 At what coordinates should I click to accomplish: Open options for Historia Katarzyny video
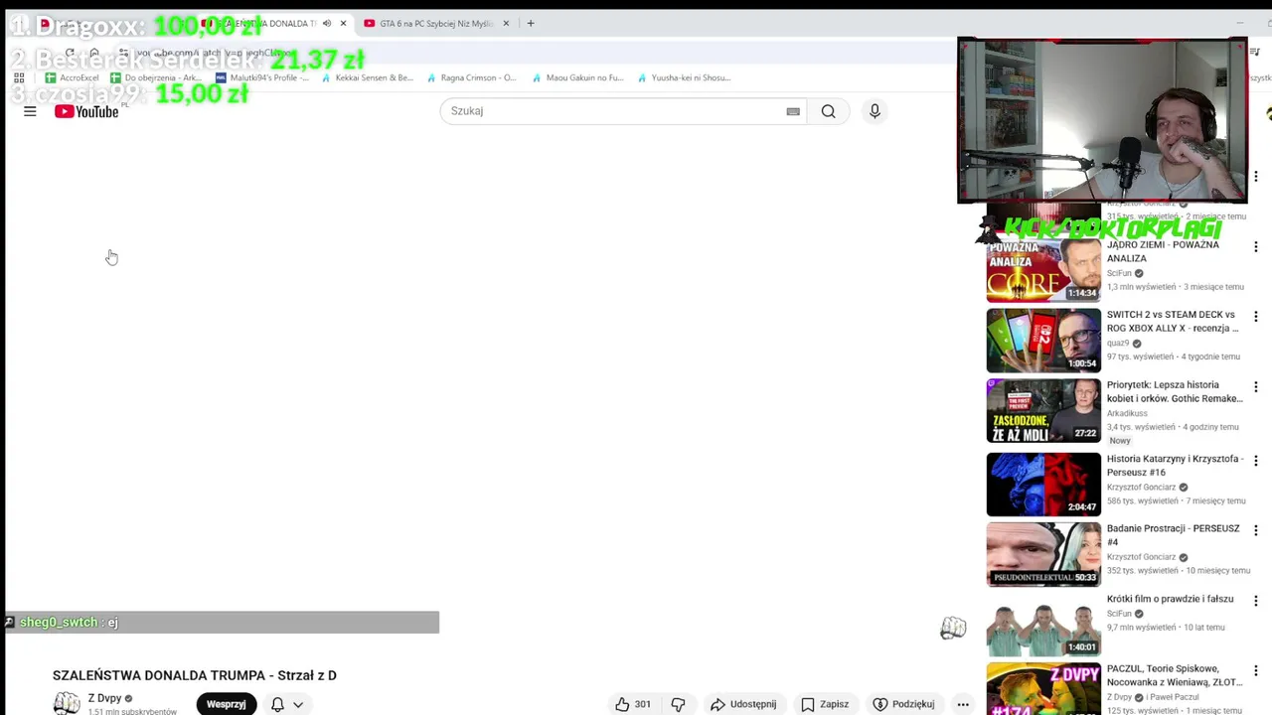click(1255, 461)
